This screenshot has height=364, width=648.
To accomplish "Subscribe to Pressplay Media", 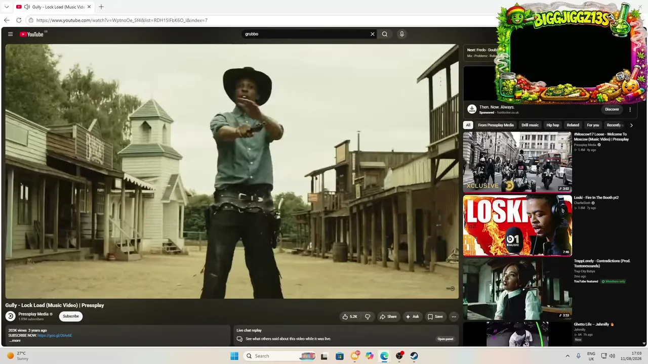I will click(x=71, y=316).
